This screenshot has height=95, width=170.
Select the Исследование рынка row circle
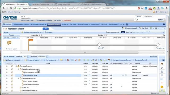tap(7, 72)
